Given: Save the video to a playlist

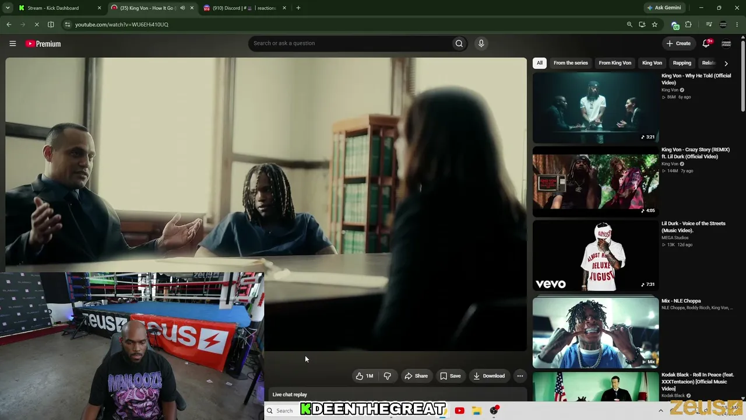Looking at the screenshot, I should pyautogui.click(x=451, y=376).
